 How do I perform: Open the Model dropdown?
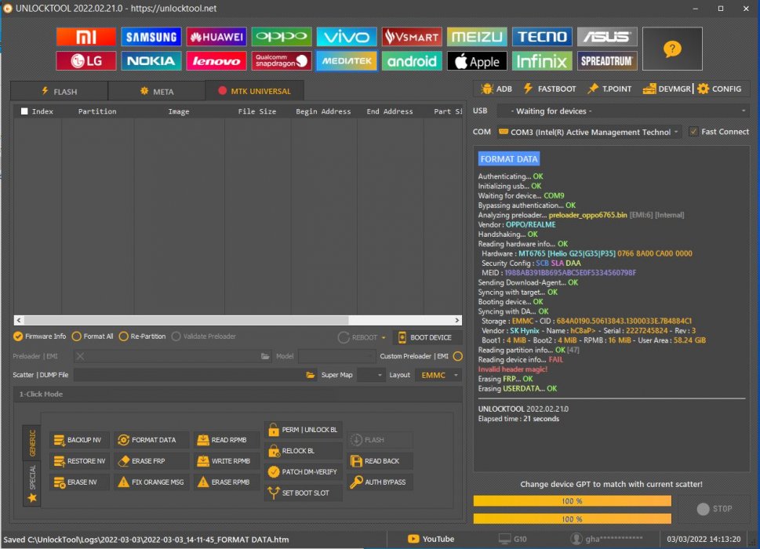coord(336,356)
